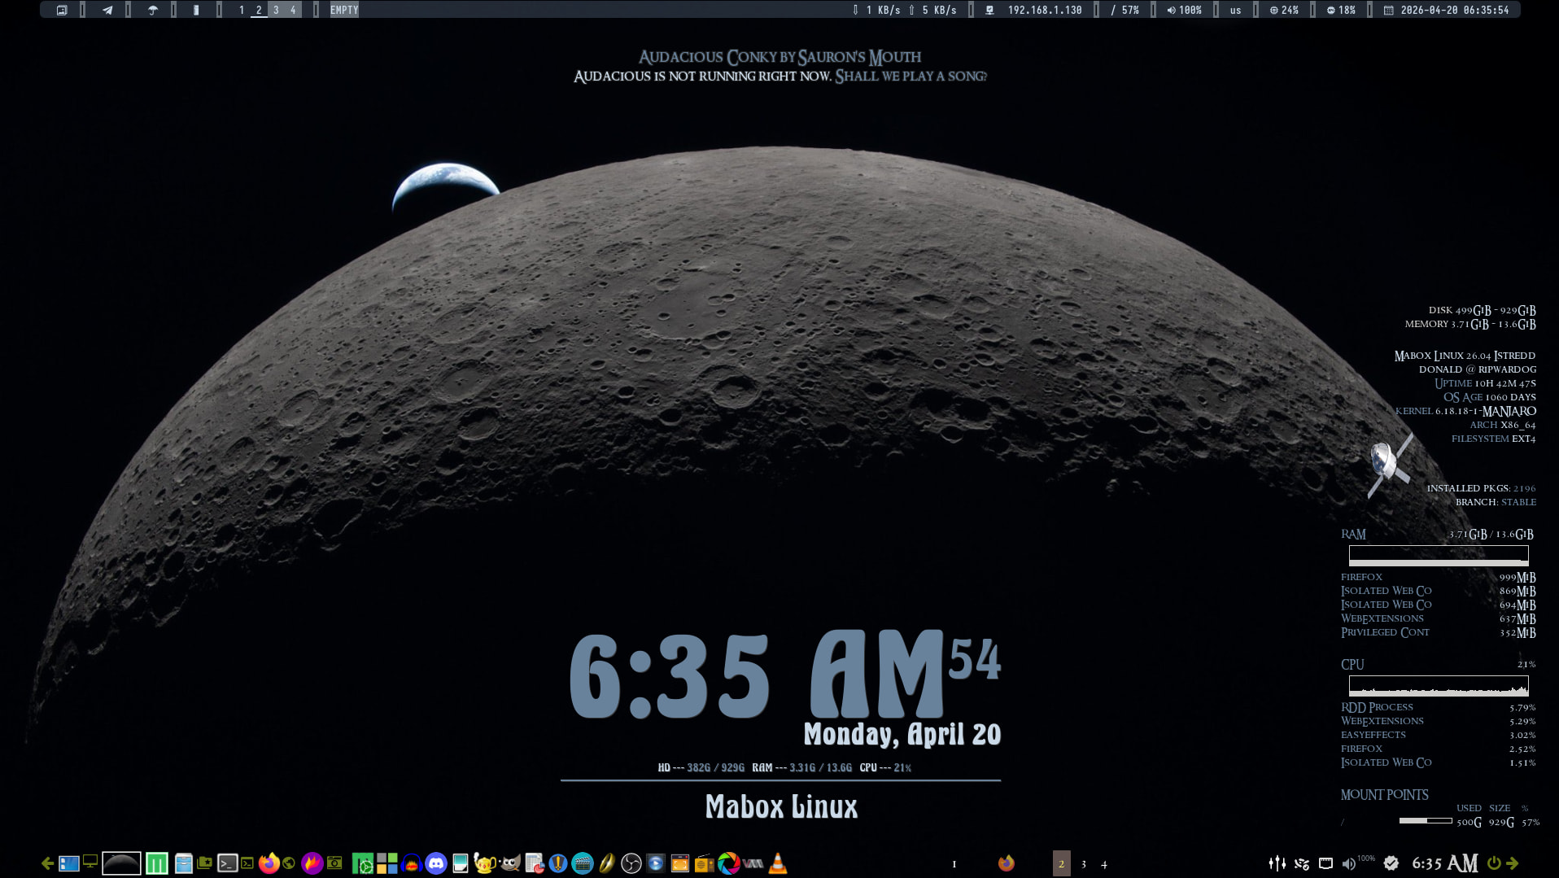Open OBS Studio from the dock

pyautogui.click(x=631, y=863)
